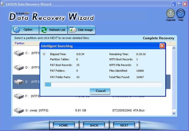This screenshot has height=131, width=189.
Task: Click FAT Boot Records value 15
Action: [78, 65]
